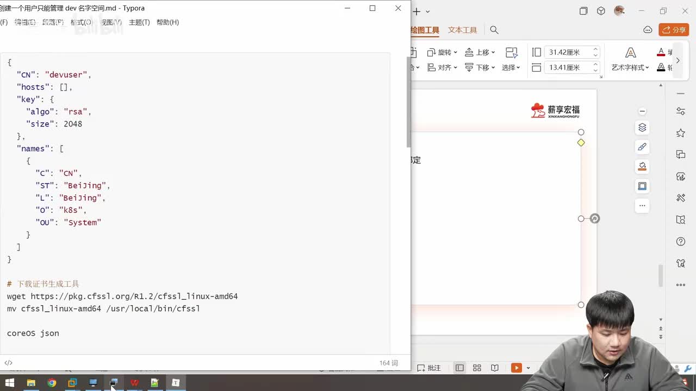
Task: Toggle source code mode in Typora
Action: point(8,363)
